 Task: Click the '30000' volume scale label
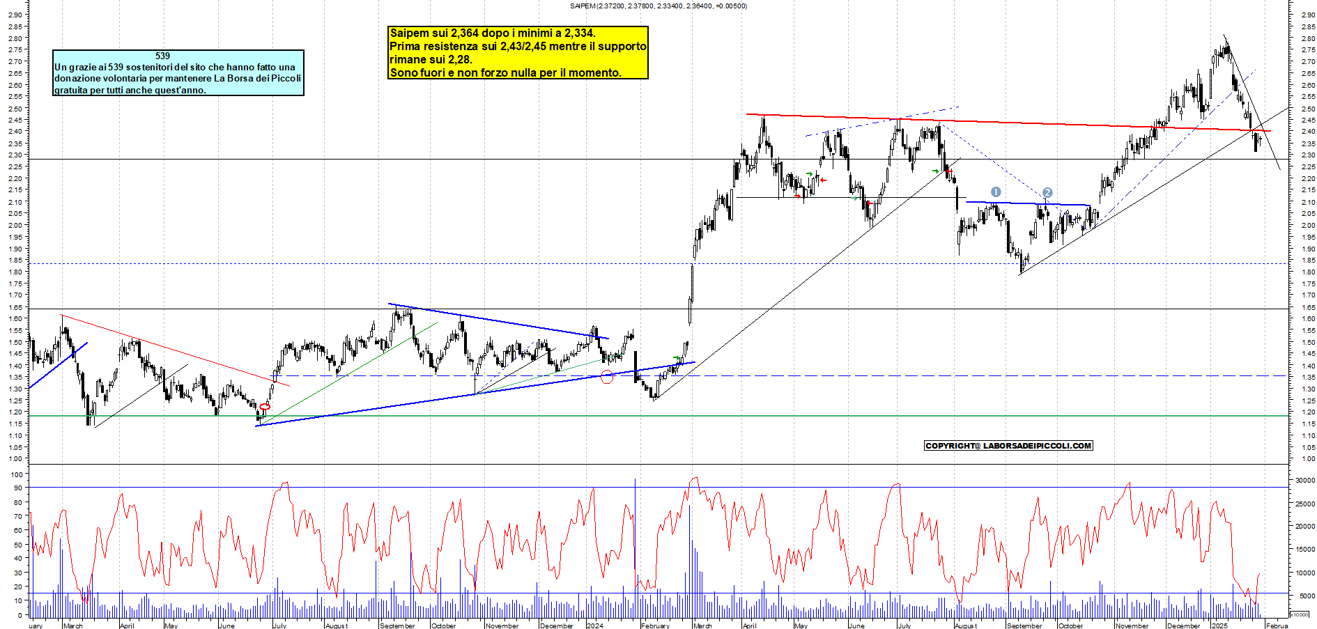click(1304, 480)
